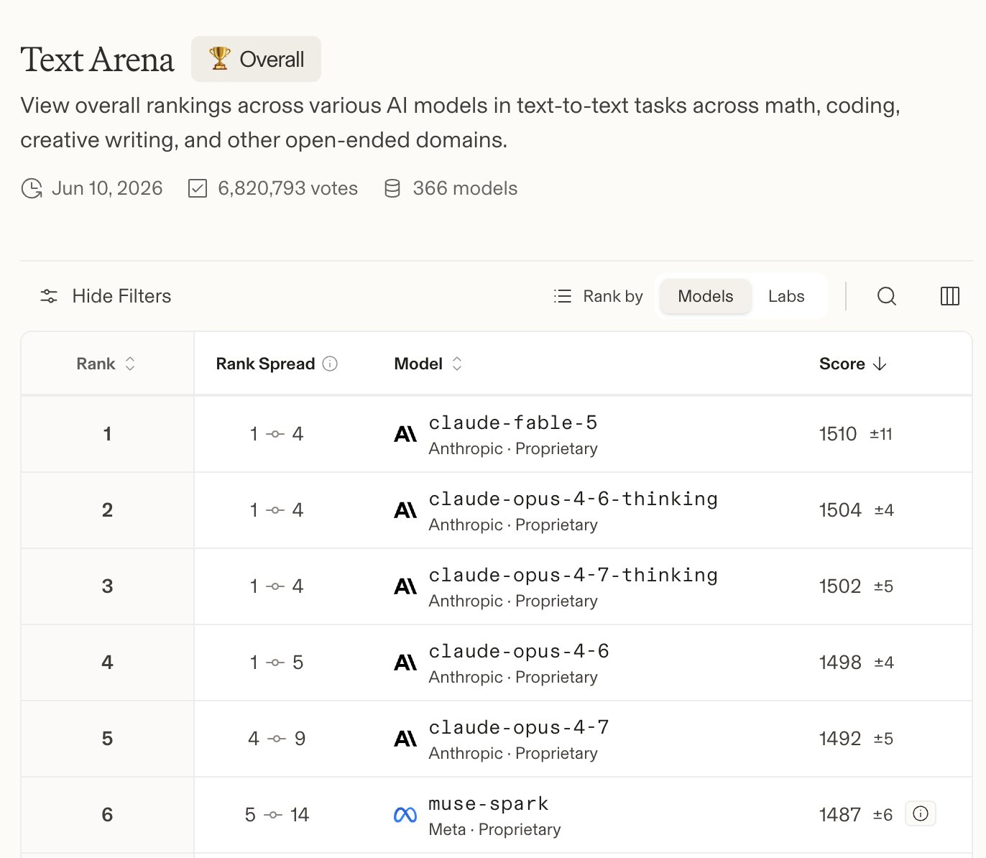Switch ranking to Labs

tap(785, 296)
